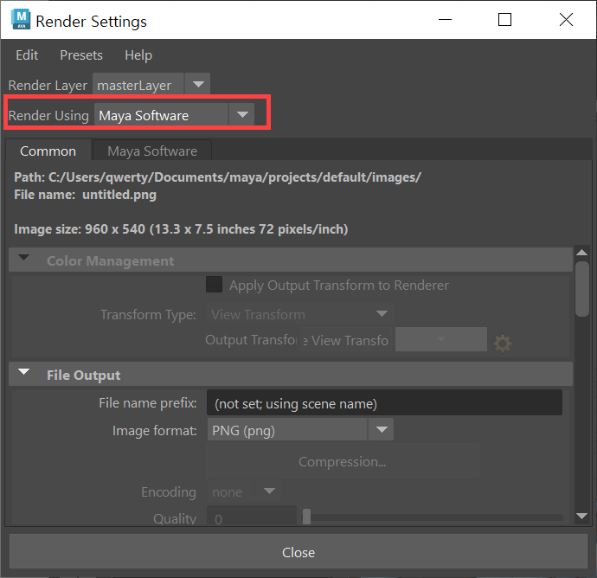
Task: Open the Edit menu
Action: pos(27,55)
